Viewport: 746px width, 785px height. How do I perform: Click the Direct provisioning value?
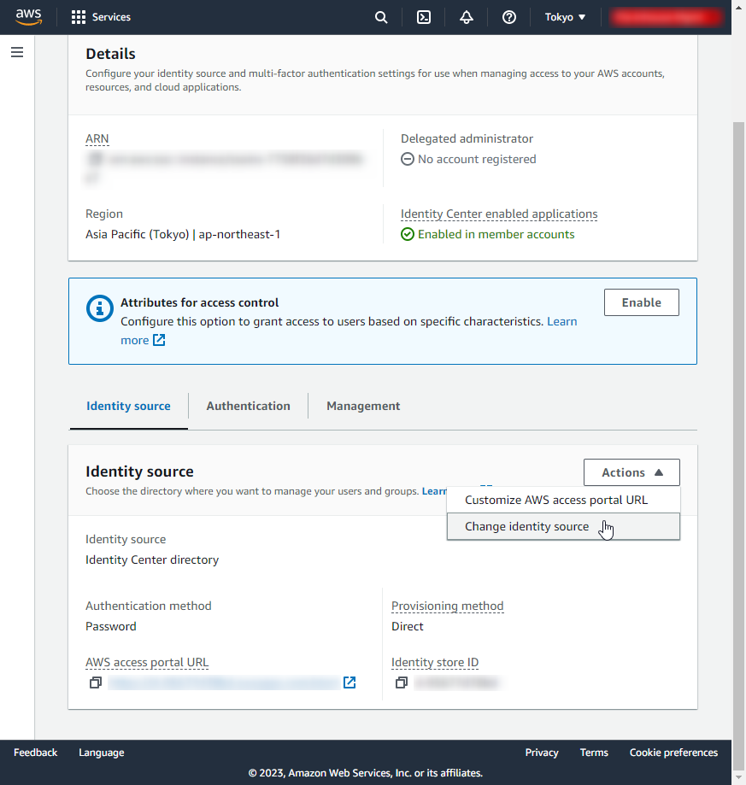408,626
